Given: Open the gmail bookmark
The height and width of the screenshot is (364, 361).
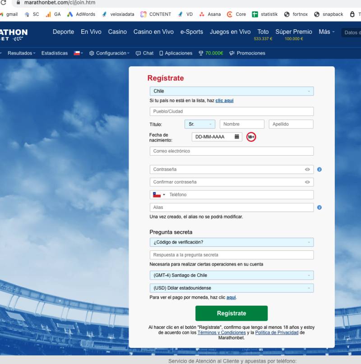Looking at the screenshot, I should click(9, 14).
